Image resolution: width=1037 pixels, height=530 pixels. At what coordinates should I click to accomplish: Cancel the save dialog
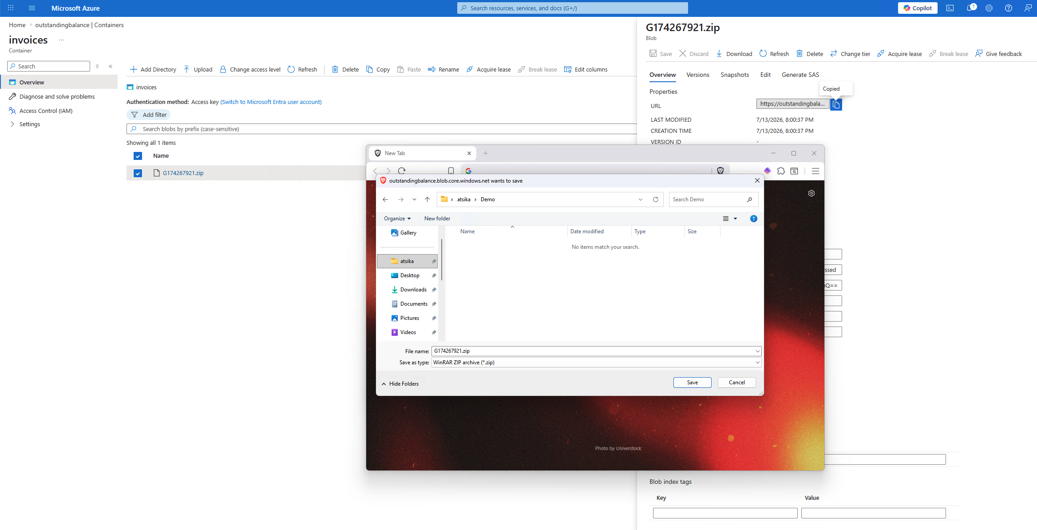737,383
